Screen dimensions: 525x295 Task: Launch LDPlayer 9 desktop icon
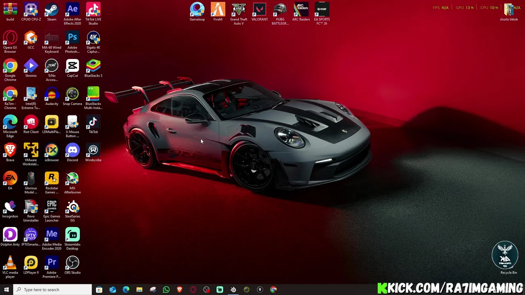click(x=31, y=265)
